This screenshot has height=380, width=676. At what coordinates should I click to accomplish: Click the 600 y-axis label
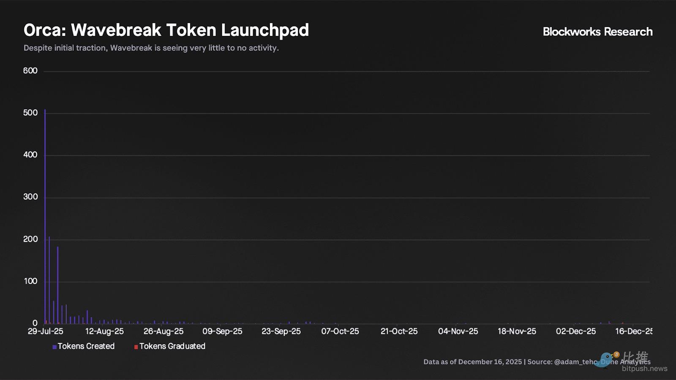coord(30,71)
